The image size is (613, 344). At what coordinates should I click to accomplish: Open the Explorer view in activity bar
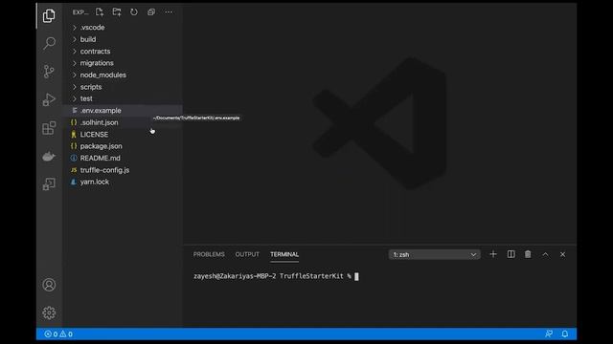pyautogui.click(x=49, y=16)
